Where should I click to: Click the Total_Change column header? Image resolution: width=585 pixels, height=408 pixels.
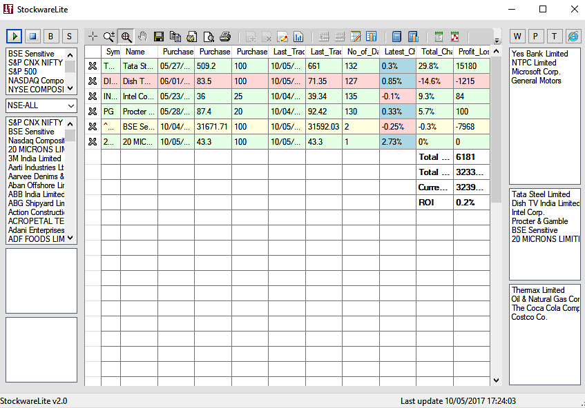(x=435, y=52)
